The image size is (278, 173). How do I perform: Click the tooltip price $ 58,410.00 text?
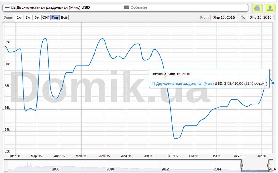click(x=234, y=83)
